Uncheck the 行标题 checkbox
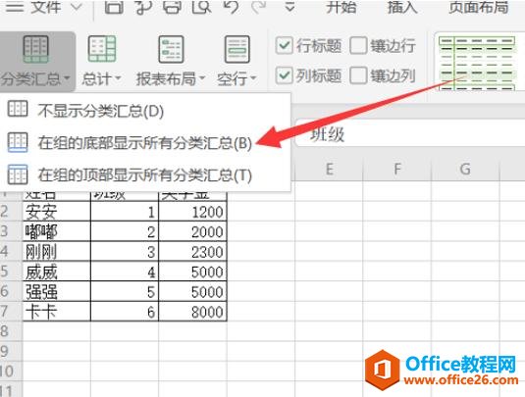The width and height of the screenshot is (525, 397). point(285,45)
